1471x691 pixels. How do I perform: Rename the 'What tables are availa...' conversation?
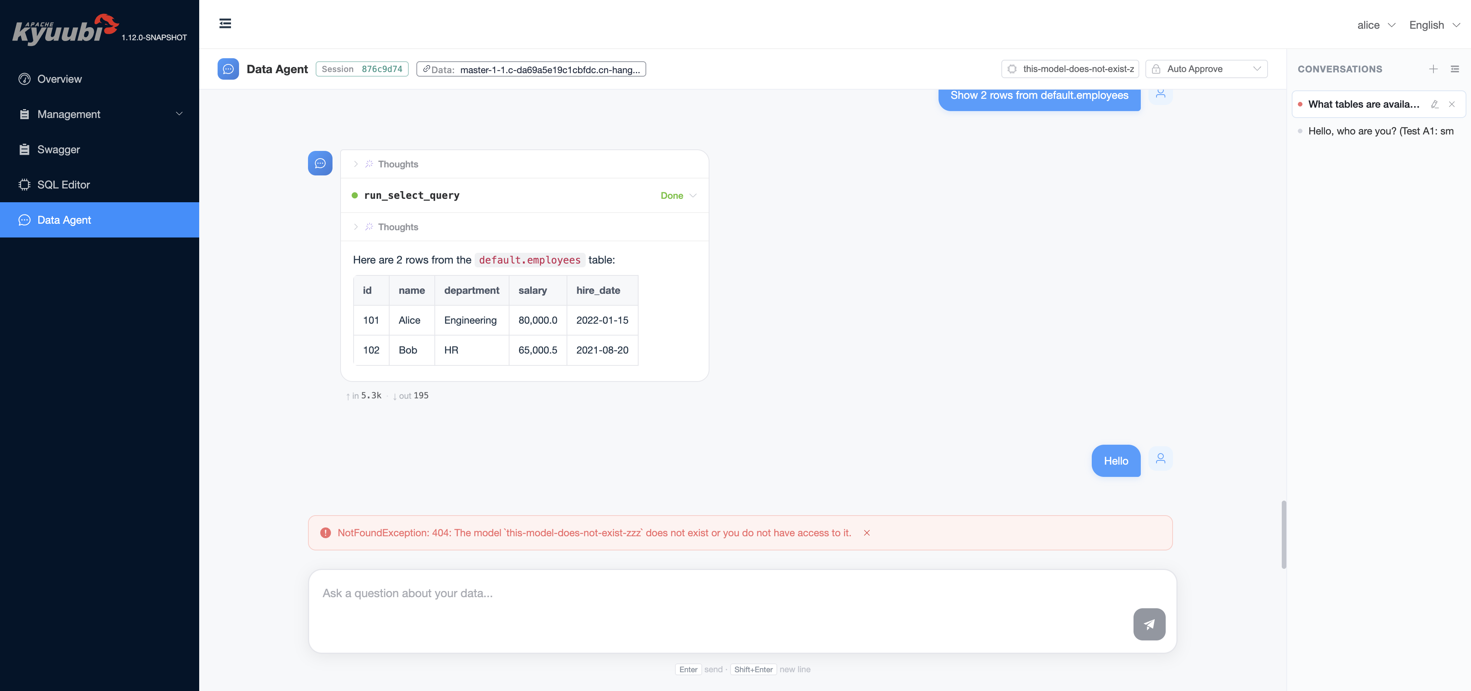1435,104
